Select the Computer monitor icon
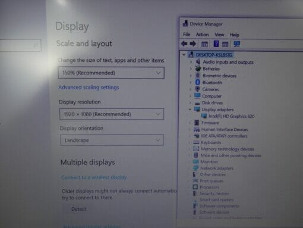Viewport: 303px width, 228px height. click(x=197, y=96)
